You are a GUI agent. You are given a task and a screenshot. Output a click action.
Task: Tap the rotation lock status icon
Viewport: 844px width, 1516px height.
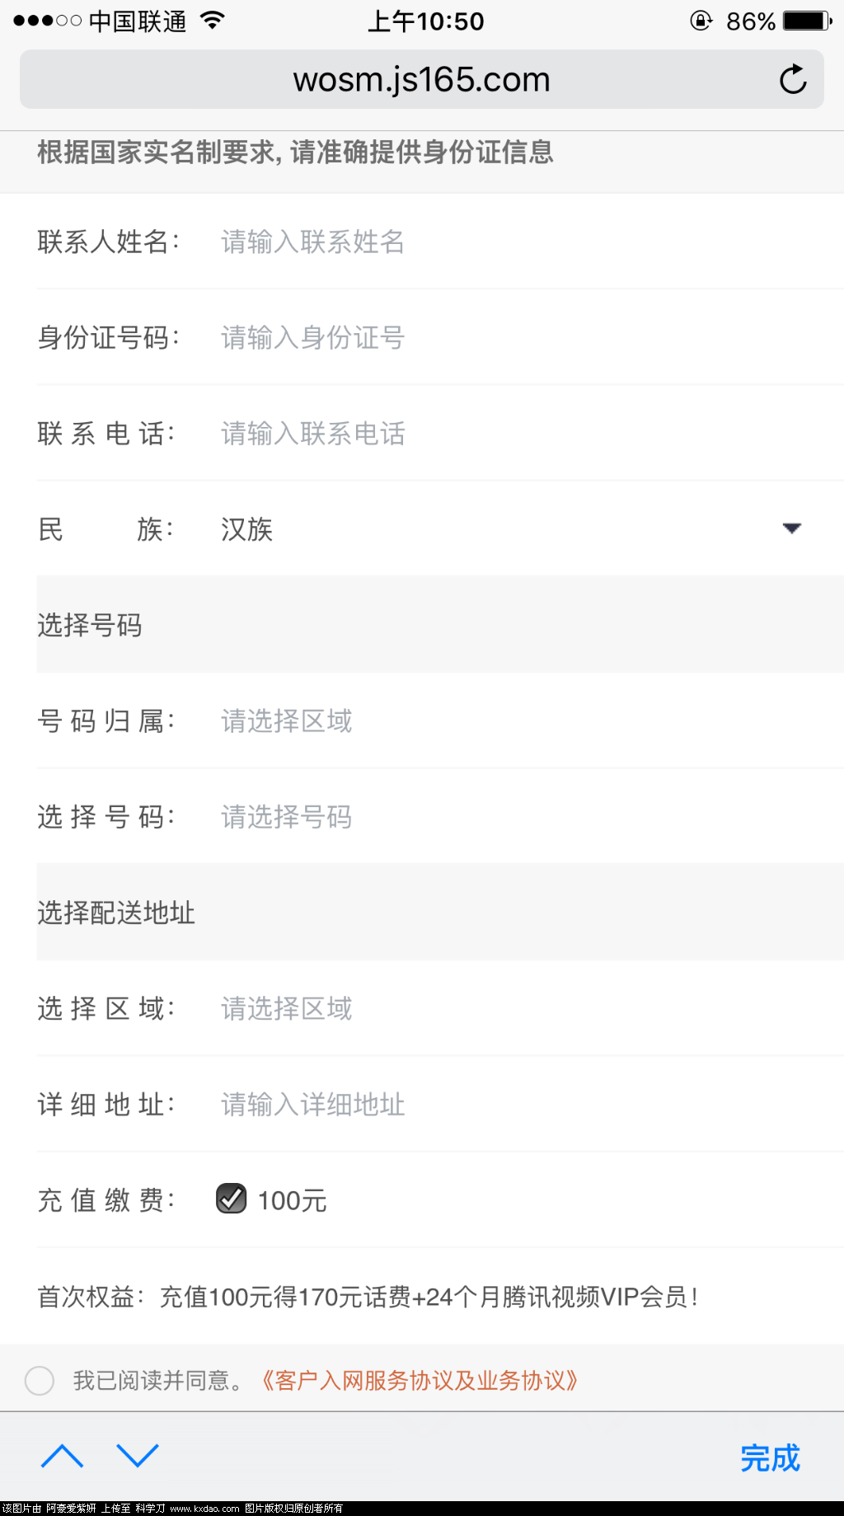(x=701, y=21)
